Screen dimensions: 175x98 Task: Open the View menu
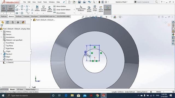click(34, 2)
